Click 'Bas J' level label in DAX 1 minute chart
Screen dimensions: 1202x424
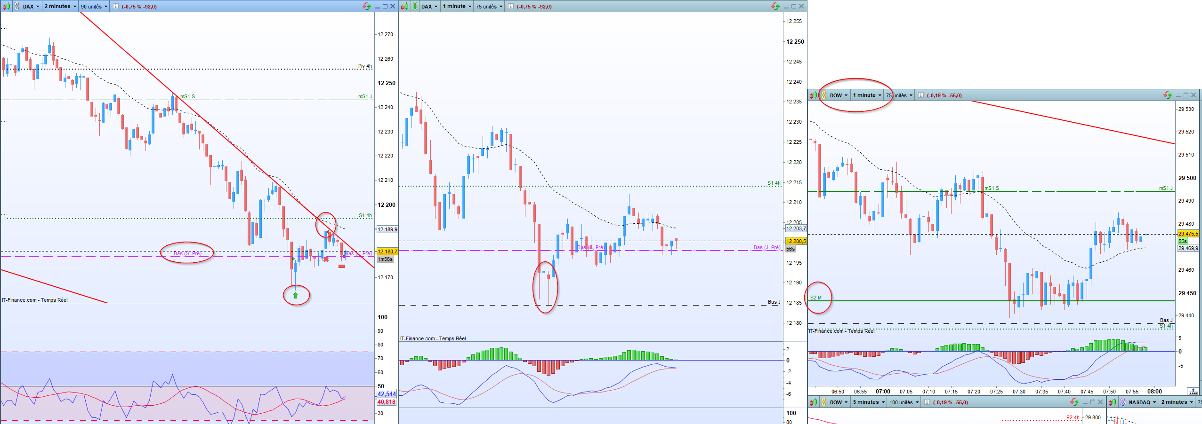click(x=774, y=302)
